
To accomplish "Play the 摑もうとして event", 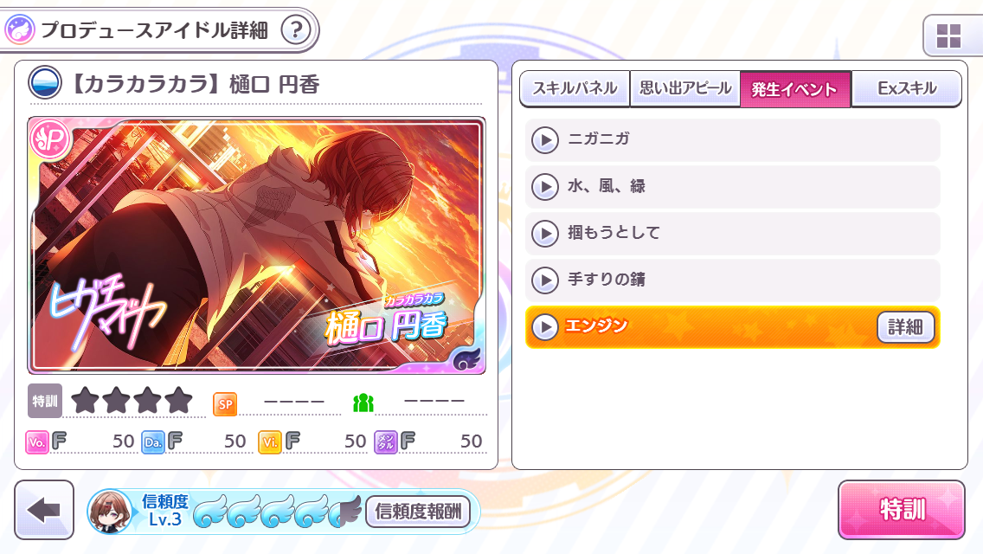I will 732,234.
